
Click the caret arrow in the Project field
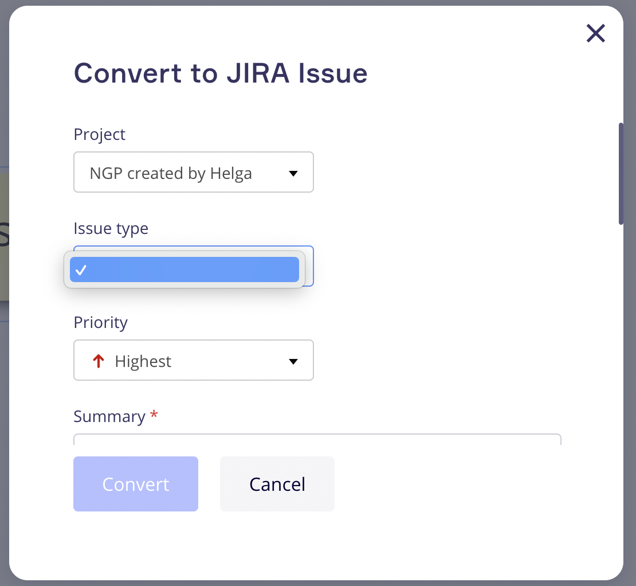[293, 173]
